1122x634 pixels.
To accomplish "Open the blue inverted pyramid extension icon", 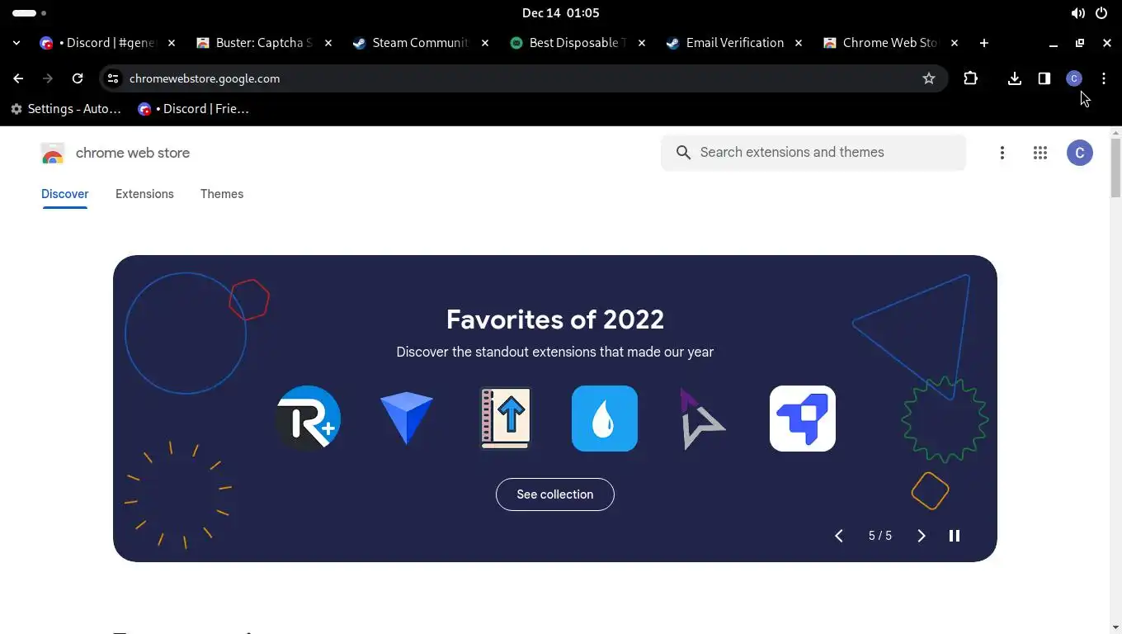I will pyautogui.click(x=407, y=419).
